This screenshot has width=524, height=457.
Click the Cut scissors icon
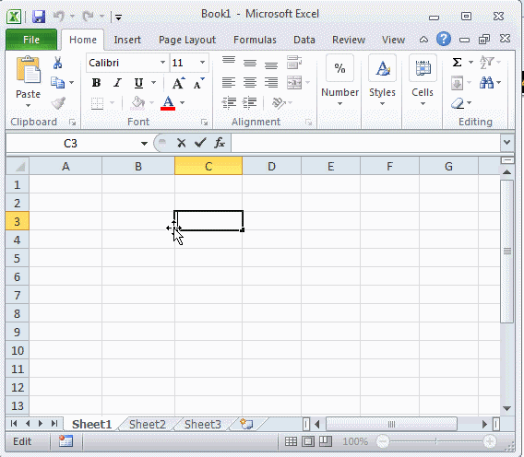pyautogui.click(x=57, y=63)
